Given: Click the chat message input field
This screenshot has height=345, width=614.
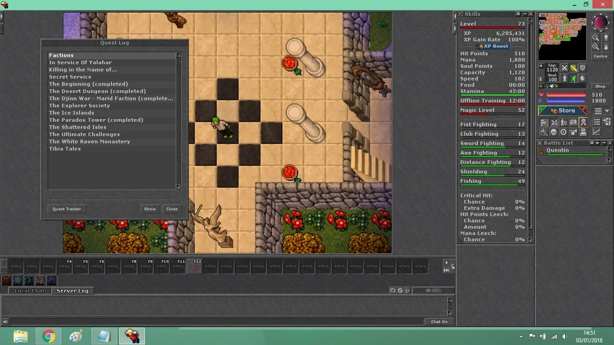Looking at the screenshot, I should pos(217,322).
